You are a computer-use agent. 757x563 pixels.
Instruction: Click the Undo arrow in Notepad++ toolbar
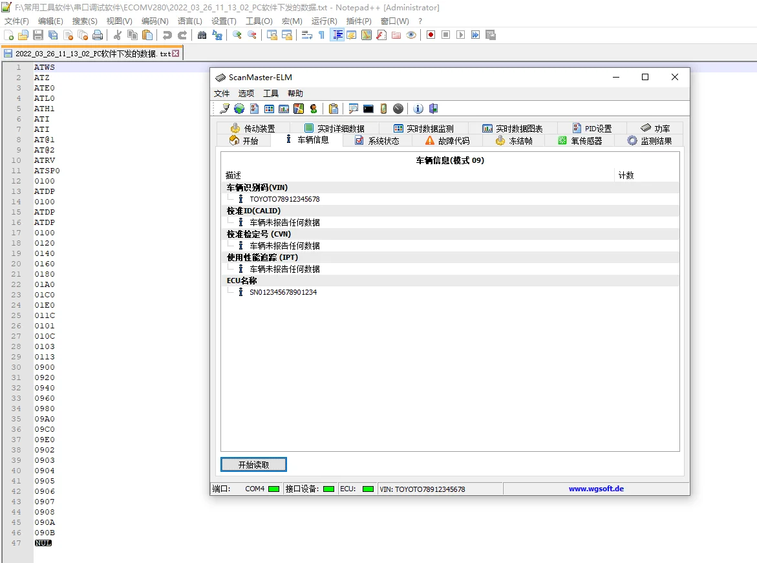[x=167, y=35]
